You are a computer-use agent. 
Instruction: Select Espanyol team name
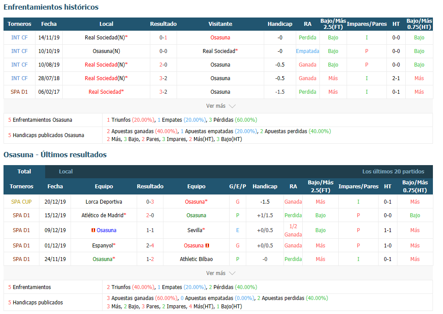tap(103, 245)
